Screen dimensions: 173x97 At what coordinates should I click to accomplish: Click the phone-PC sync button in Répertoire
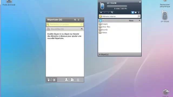pyautogui.click(x=52, y=80)
